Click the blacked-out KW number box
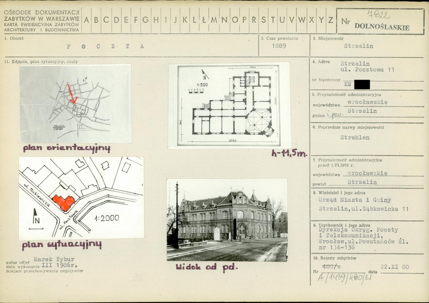 (x=362, y=85)
